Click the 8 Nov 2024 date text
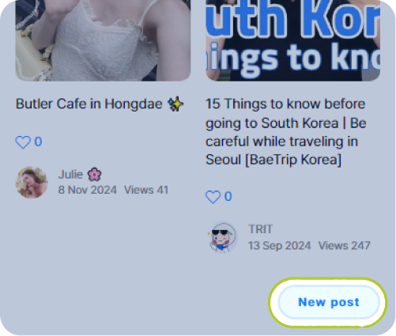This screenshot has width=396, height=336. click(87, 190)
